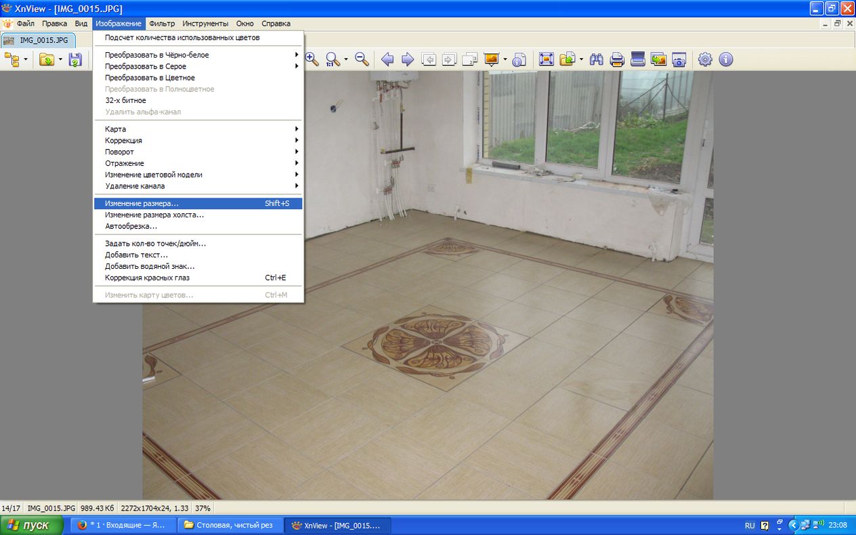Expand 'Изменение цветовой модели' submenu

coord(198,175)
